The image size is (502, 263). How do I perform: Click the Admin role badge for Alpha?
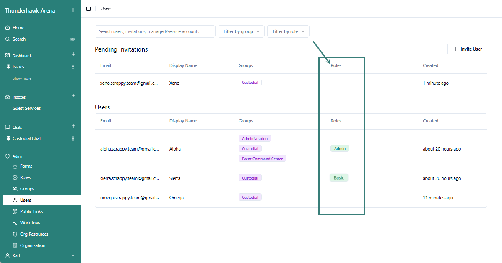pos(340,149)
